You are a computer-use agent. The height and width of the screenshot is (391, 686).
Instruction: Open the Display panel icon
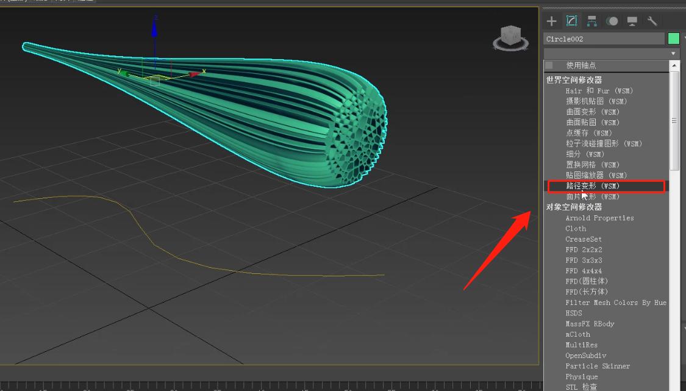632,21
